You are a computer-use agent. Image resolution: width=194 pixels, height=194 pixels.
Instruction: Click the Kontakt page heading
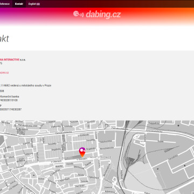tap(4, 38)
